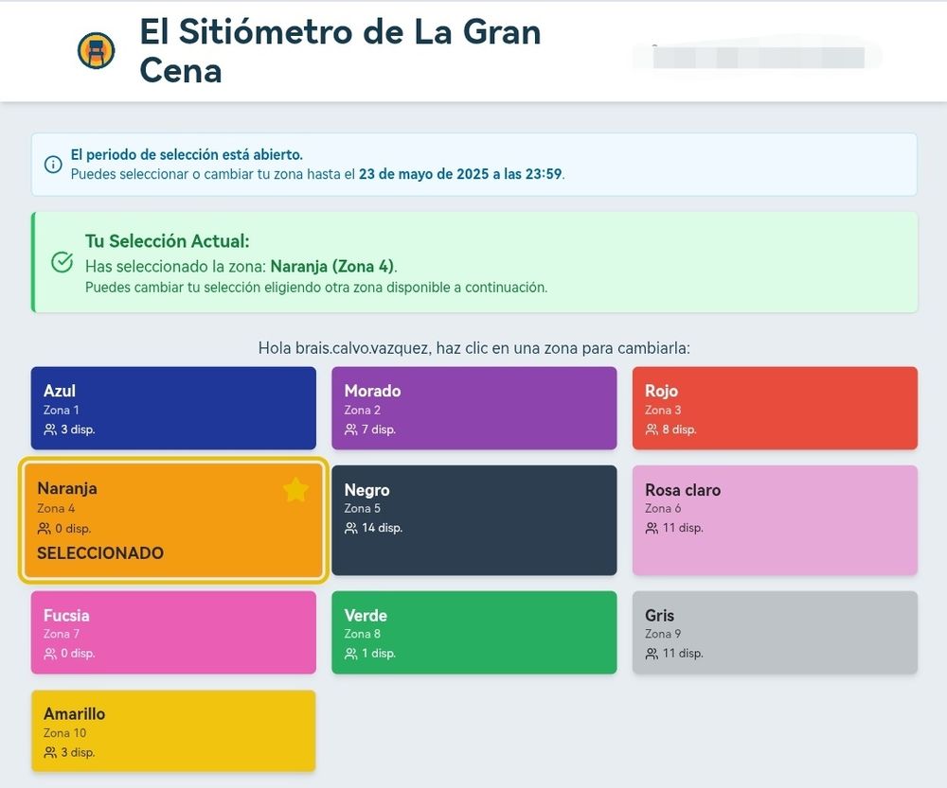Viewport: 947px width, 788px height.
Task: Click '3 disp.' on Amarillo card
Action: click(78, 752)
